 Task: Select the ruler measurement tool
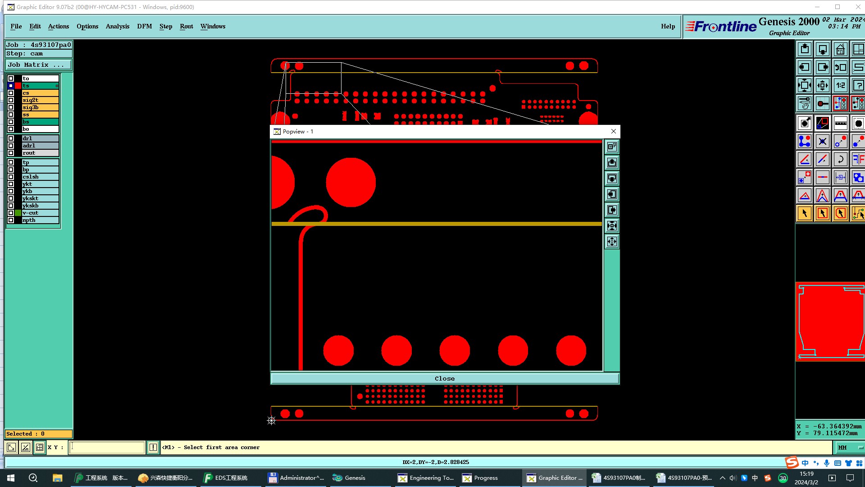tap(840, 123)
